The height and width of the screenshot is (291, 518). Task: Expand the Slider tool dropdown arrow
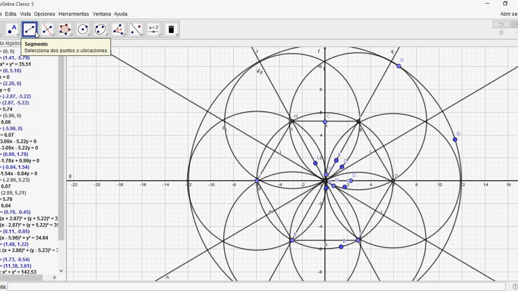[159, 35]
